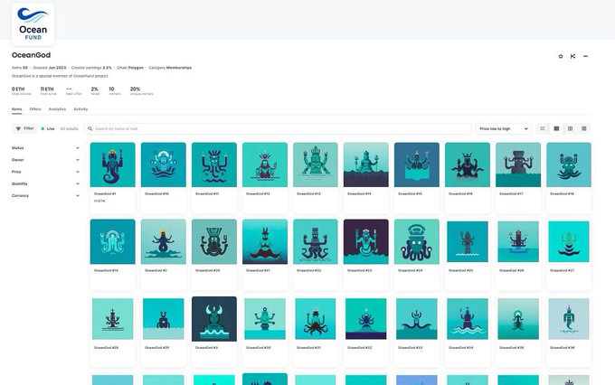Image resolution: width=615 pixels, height=385 pixels.
Task: Open the OceanGod #34 artwork thumbnail
Action: pyautogui.click(x=468, y=319)
